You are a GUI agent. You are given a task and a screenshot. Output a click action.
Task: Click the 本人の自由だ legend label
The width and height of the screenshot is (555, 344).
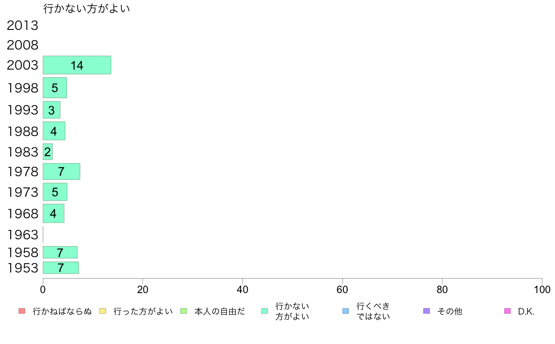coord(220,311)
